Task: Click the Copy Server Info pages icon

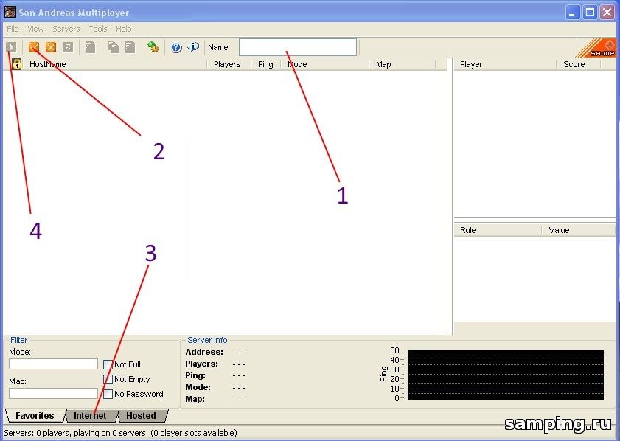Action: click(x=114, y=47)
